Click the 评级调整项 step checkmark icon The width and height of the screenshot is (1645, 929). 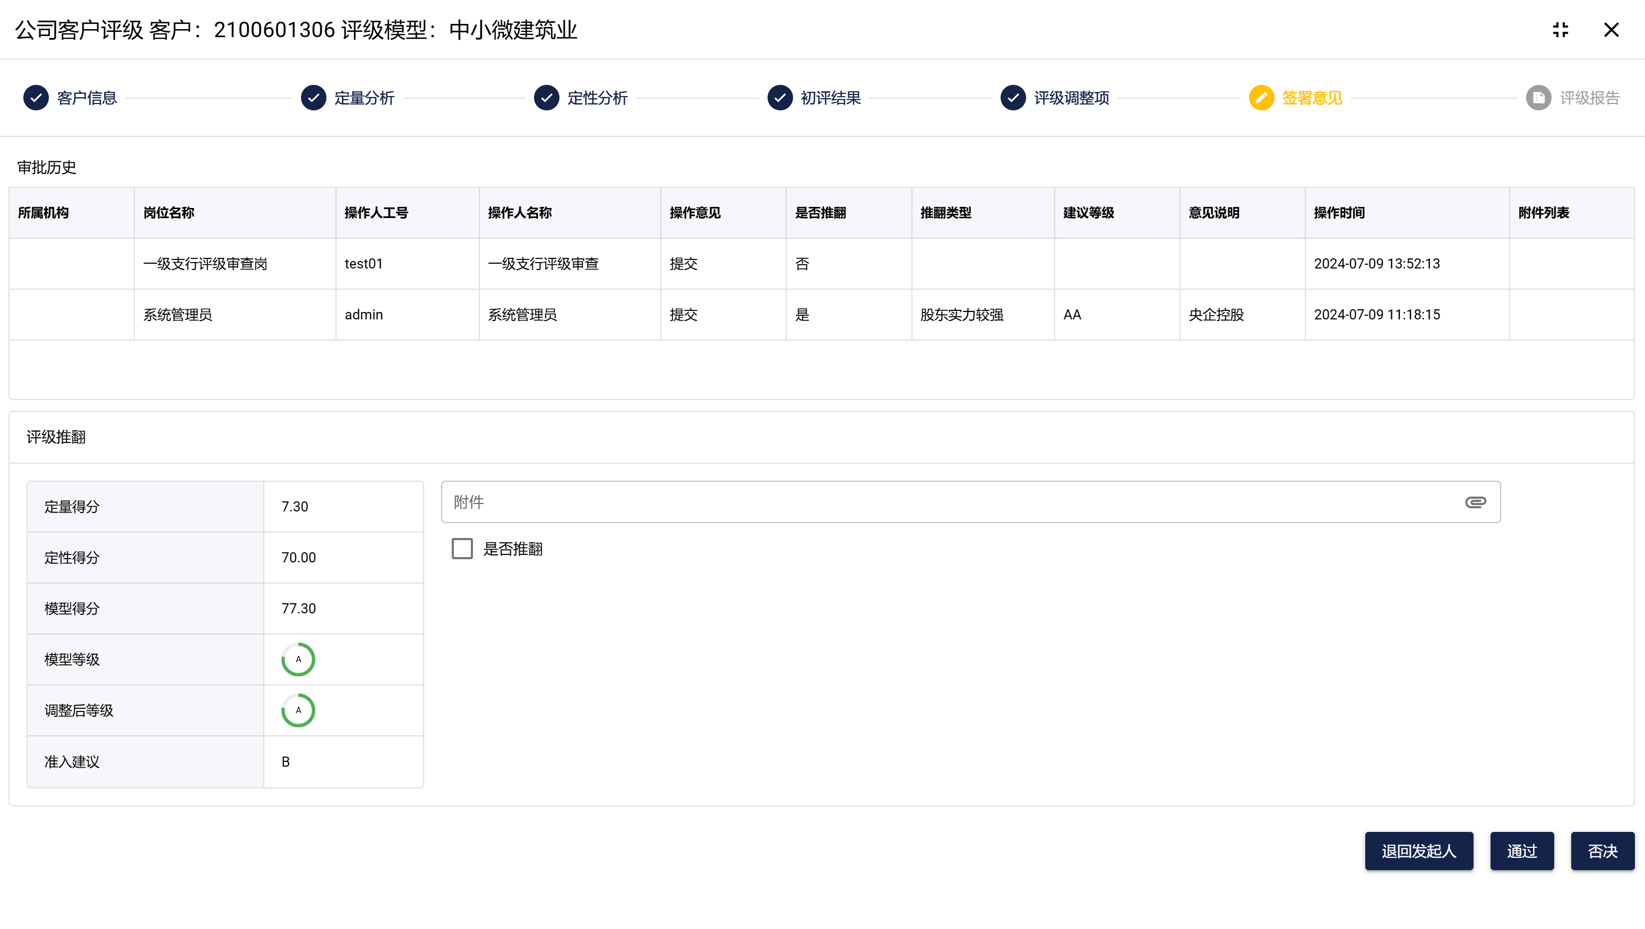point(1013,98)
